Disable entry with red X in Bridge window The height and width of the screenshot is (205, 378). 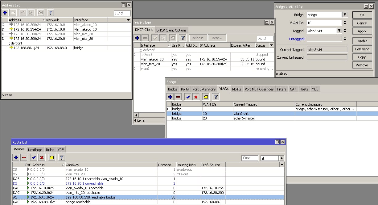(x=196, y=97)
